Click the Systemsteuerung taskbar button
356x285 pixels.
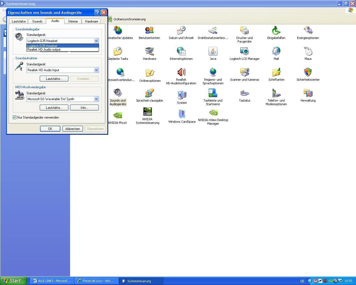pyautogui.click(x=141, y=281)
